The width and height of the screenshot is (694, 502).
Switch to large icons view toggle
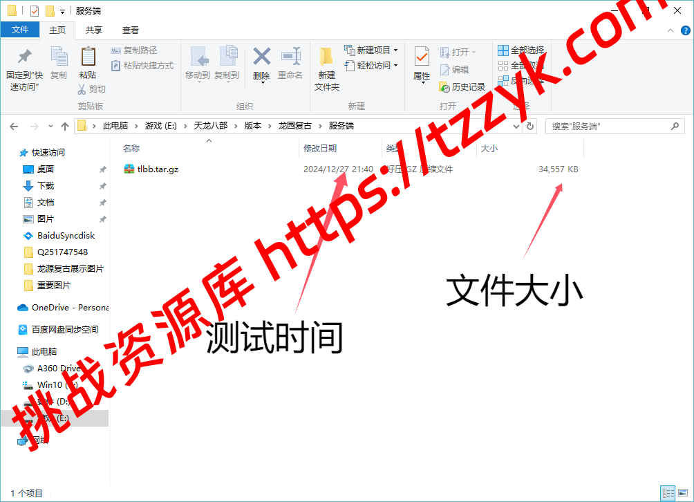click(x=683, y=493)
